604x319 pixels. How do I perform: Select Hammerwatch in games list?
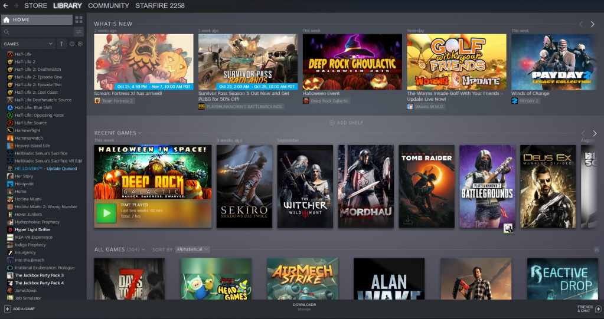click(29, 138)
